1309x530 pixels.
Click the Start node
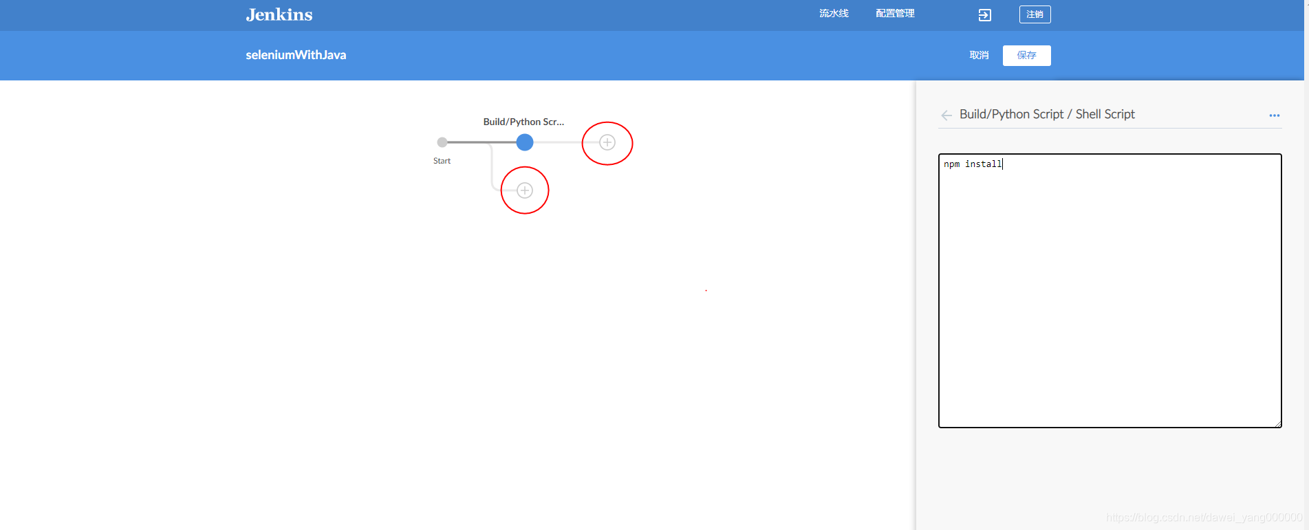[442, 142]
